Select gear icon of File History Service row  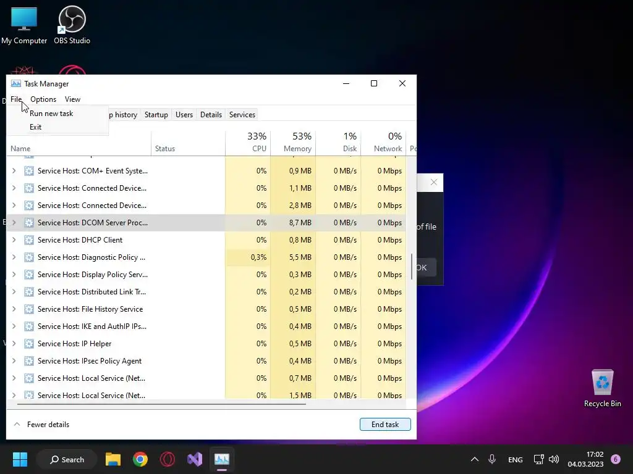(28, 309)
